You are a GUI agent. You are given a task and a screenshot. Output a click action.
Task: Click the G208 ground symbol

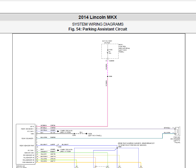(x=86, y=134)
